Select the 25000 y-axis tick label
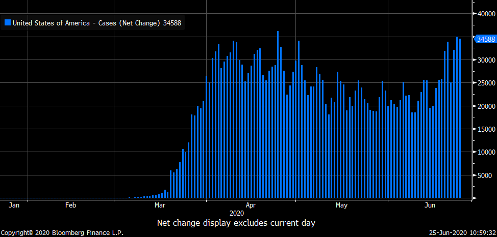The image size is (497, 237). [485, 83]
